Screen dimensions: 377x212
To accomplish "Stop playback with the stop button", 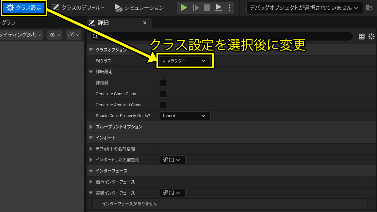I will (x=207, y=8).
